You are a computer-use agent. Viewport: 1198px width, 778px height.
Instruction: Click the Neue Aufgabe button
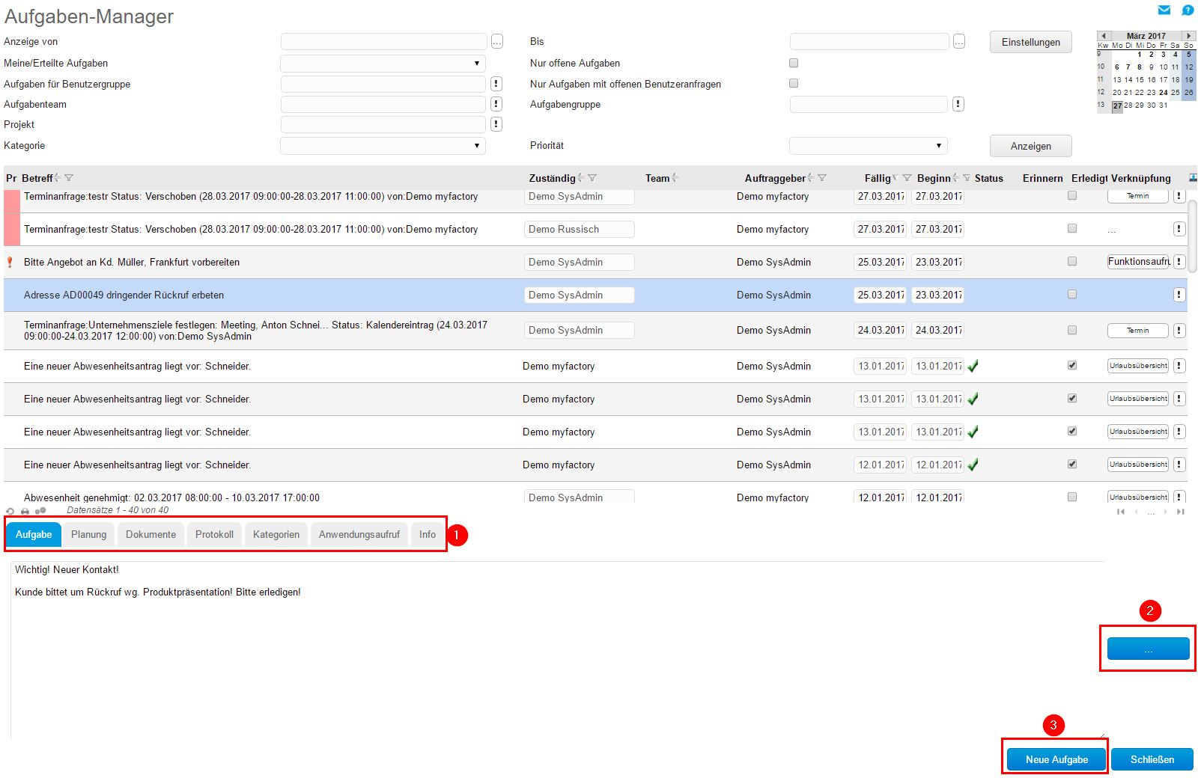[x=1056, y=759]
